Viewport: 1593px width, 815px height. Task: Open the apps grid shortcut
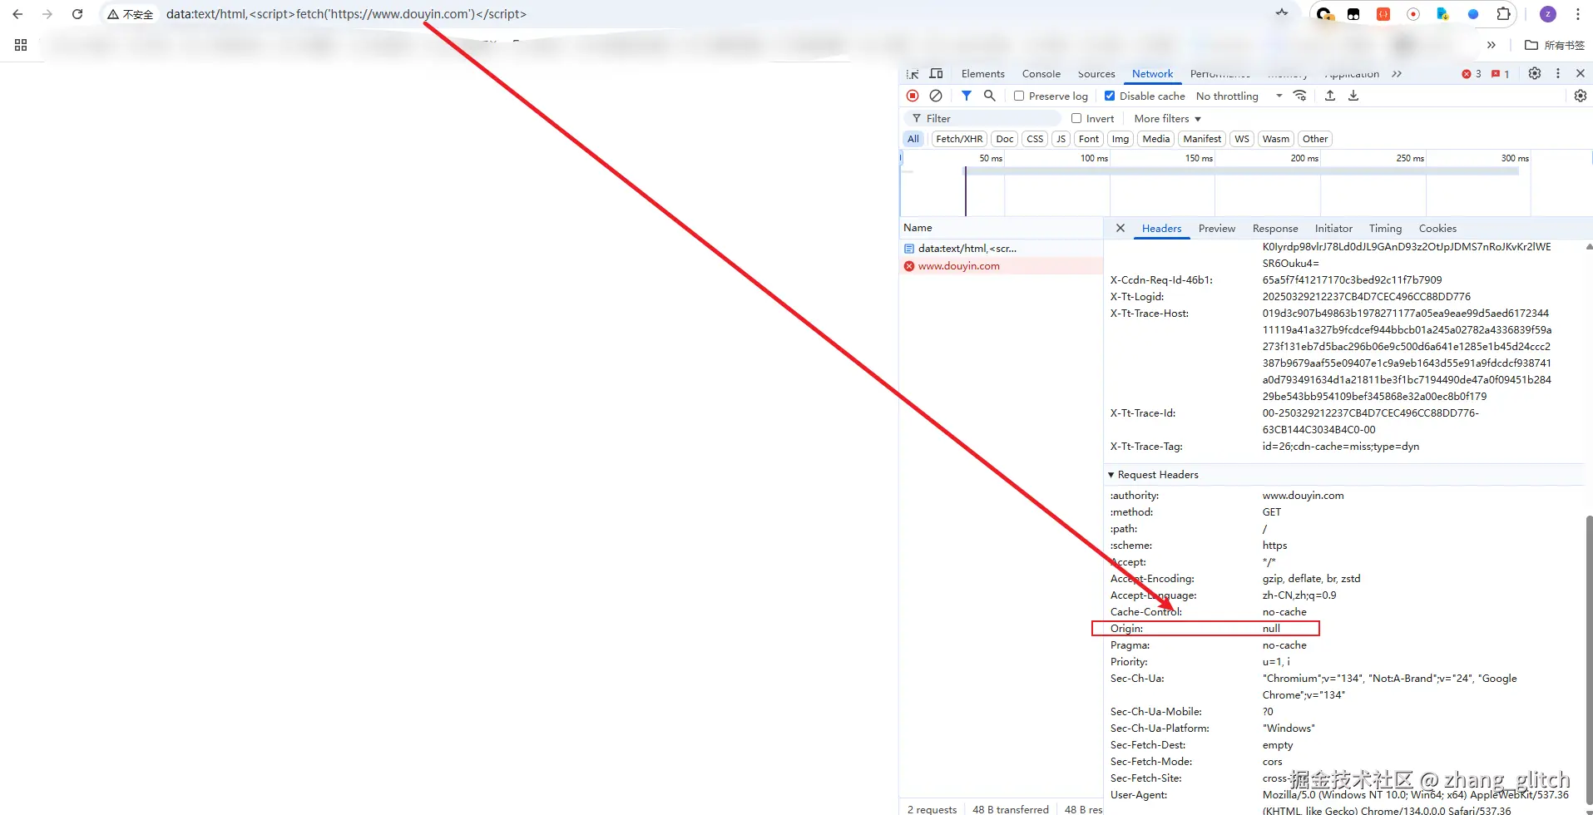click(x=21, y=45)
